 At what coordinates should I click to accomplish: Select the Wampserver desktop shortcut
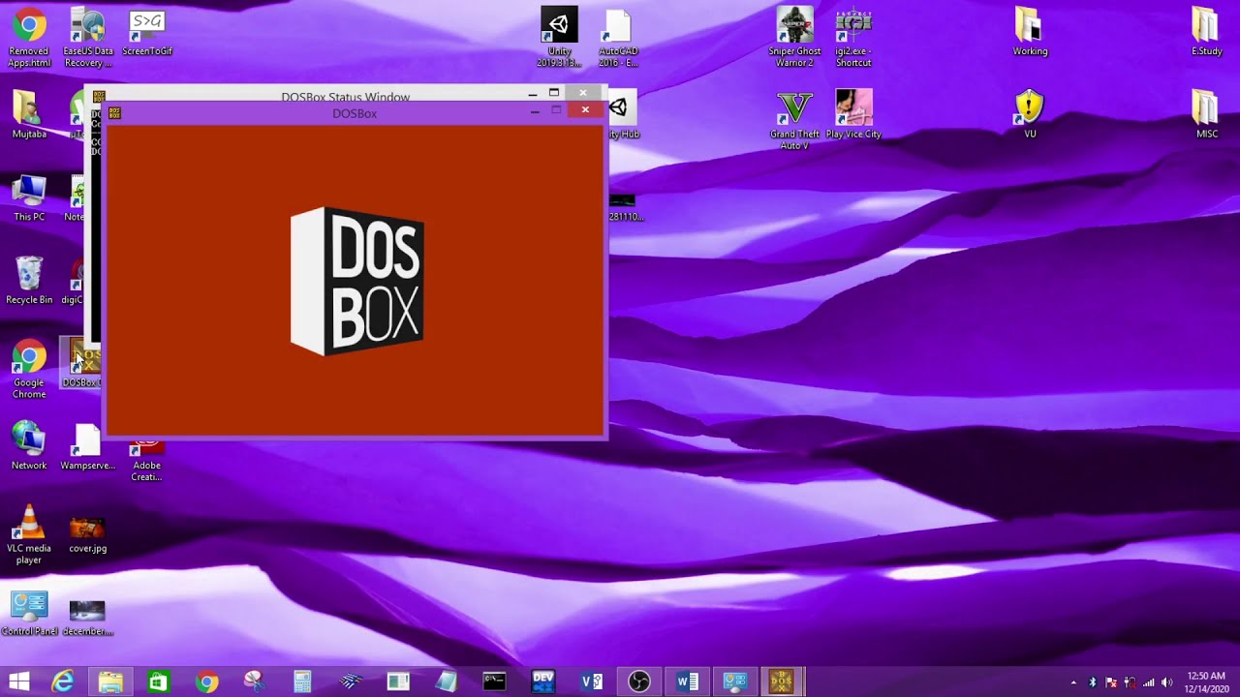[x=87, y=446]
